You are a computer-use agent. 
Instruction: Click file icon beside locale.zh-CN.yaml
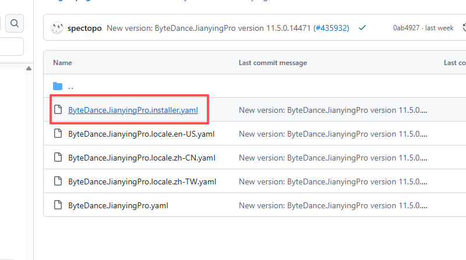58,157
